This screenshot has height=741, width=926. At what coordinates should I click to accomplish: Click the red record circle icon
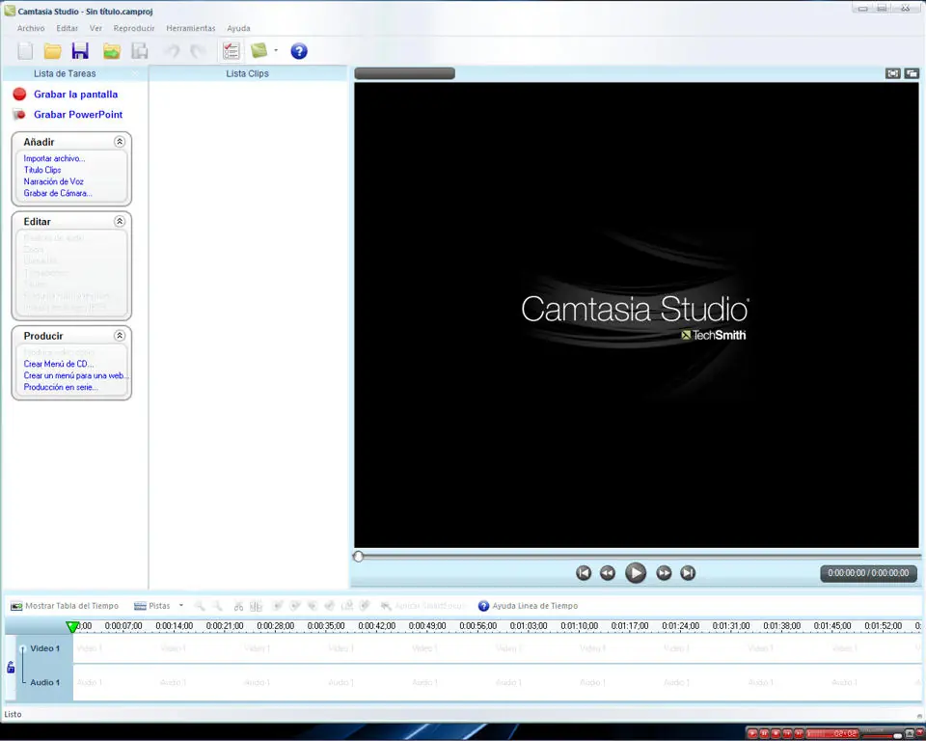(x=19, y=94)
